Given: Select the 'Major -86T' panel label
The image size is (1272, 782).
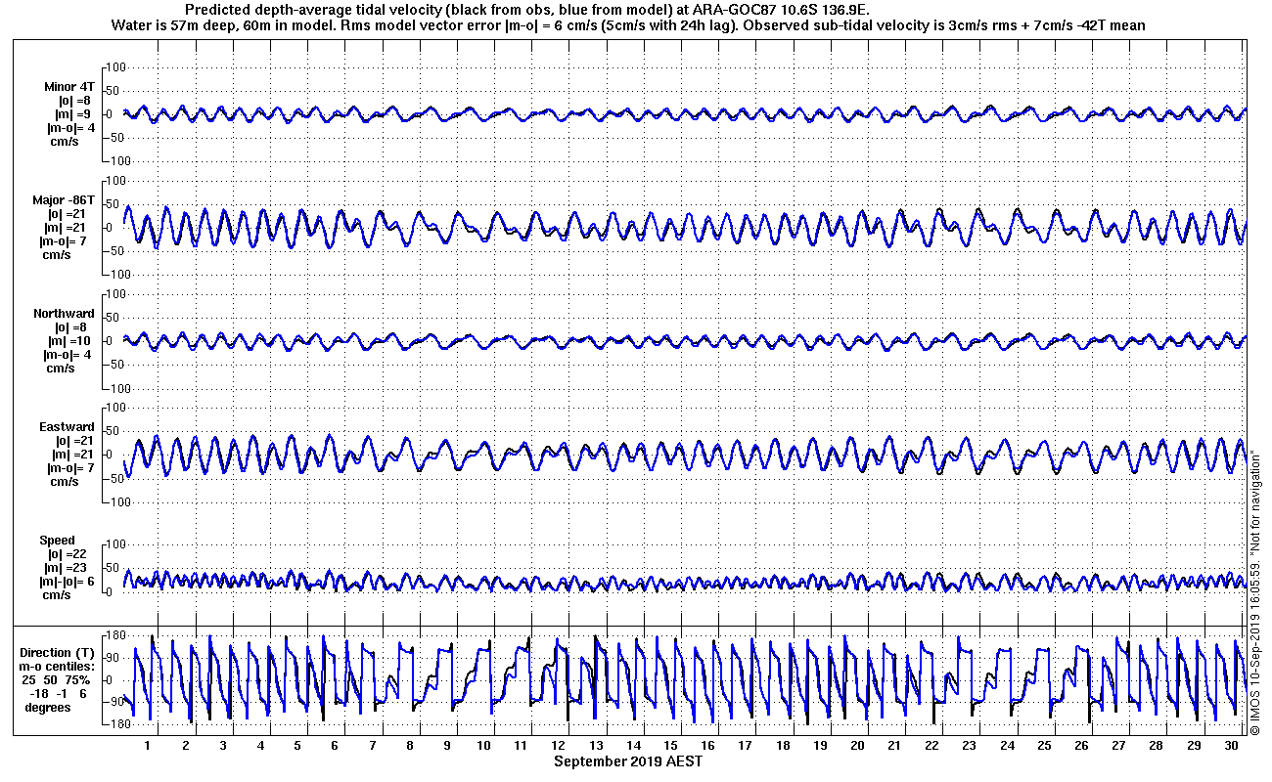Looking at the screenshot, I should click(65, 200).
